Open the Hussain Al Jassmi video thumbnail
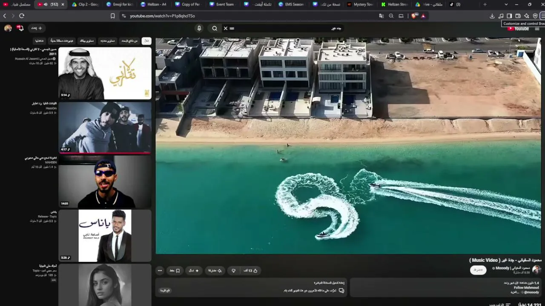Viewport: 545px width, 306px height. click(105, 73)
